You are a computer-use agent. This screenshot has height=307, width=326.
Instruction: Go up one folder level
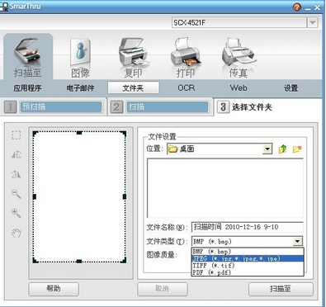[x=282, y=149]
